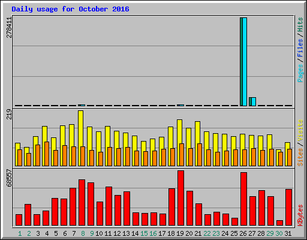The height and width of the screenshot is (240, 307).
Task: Click day label 2 on the x-axis
Action: pos(29,233)
